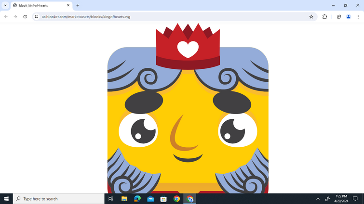Launch Google Chrome from taskbar
The image size is (364, 204).
tap(176, 199)
